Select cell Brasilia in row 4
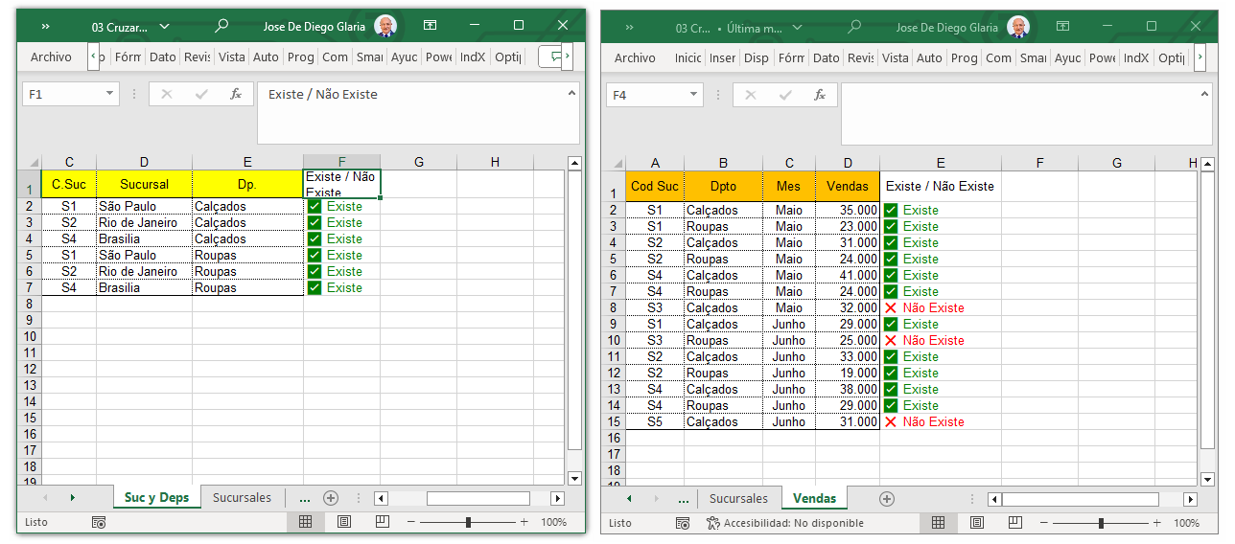The width and height of the screenshot is (1235, 544). (144, 238)
